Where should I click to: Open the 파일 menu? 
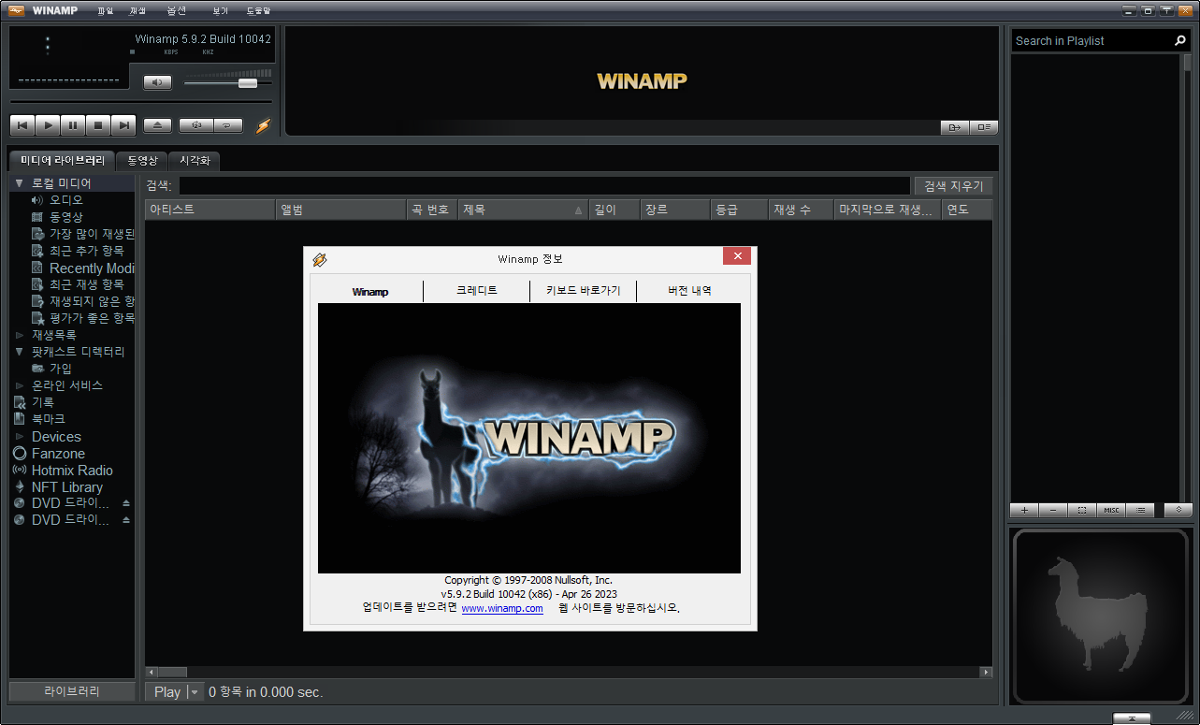pyautogui.click(x=105, y=11)
